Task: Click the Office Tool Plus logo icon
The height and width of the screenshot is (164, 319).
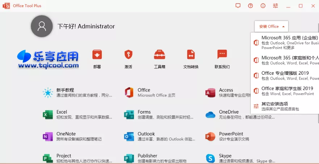Action: [x=6, y=6]
